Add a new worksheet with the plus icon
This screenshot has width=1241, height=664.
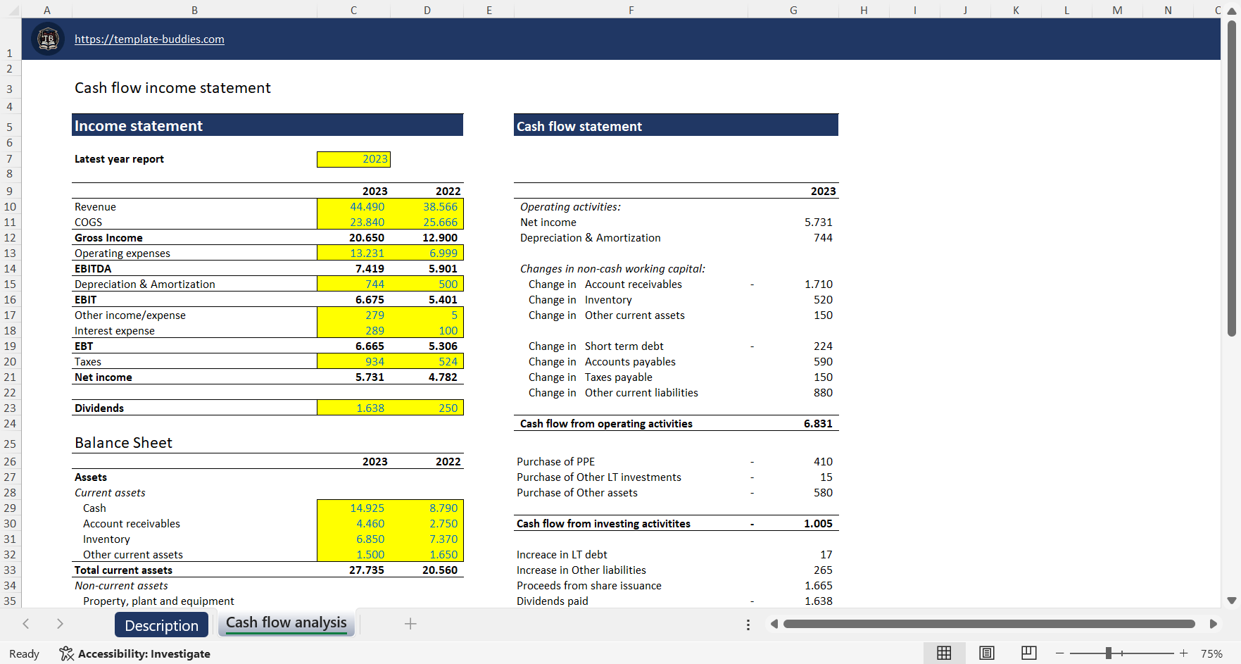click(410, 623)
